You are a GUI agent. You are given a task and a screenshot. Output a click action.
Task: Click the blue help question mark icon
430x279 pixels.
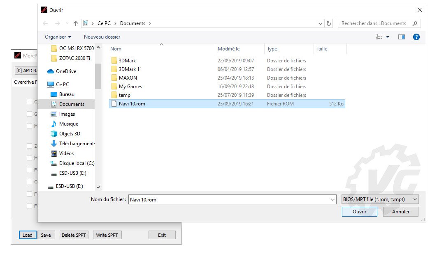click(416, 37)
